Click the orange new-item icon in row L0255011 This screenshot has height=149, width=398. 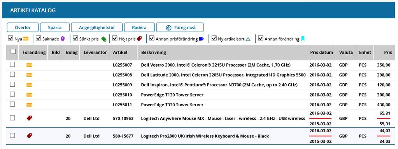pyautogui.click(x=29, y=105)
